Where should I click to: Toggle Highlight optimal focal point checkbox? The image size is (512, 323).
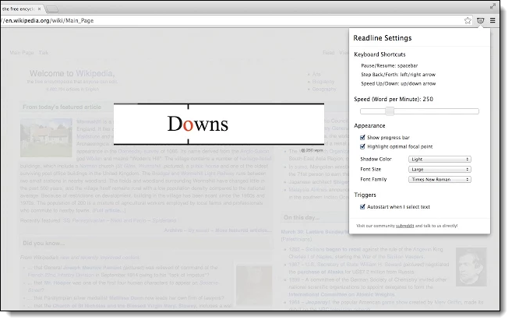362,146
